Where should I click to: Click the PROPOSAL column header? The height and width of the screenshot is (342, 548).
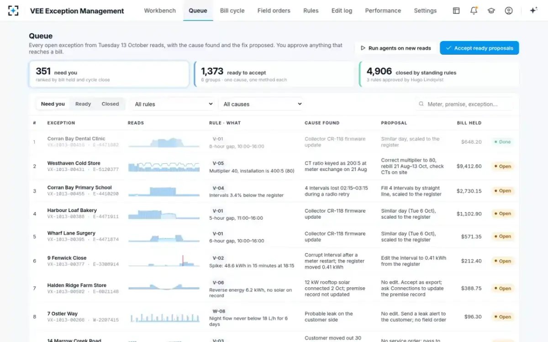tap(394, 123)
